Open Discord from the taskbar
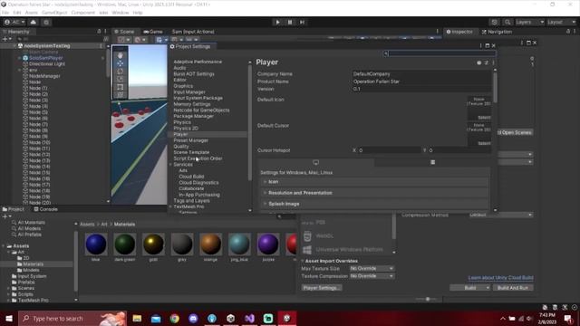 [193, 318]
